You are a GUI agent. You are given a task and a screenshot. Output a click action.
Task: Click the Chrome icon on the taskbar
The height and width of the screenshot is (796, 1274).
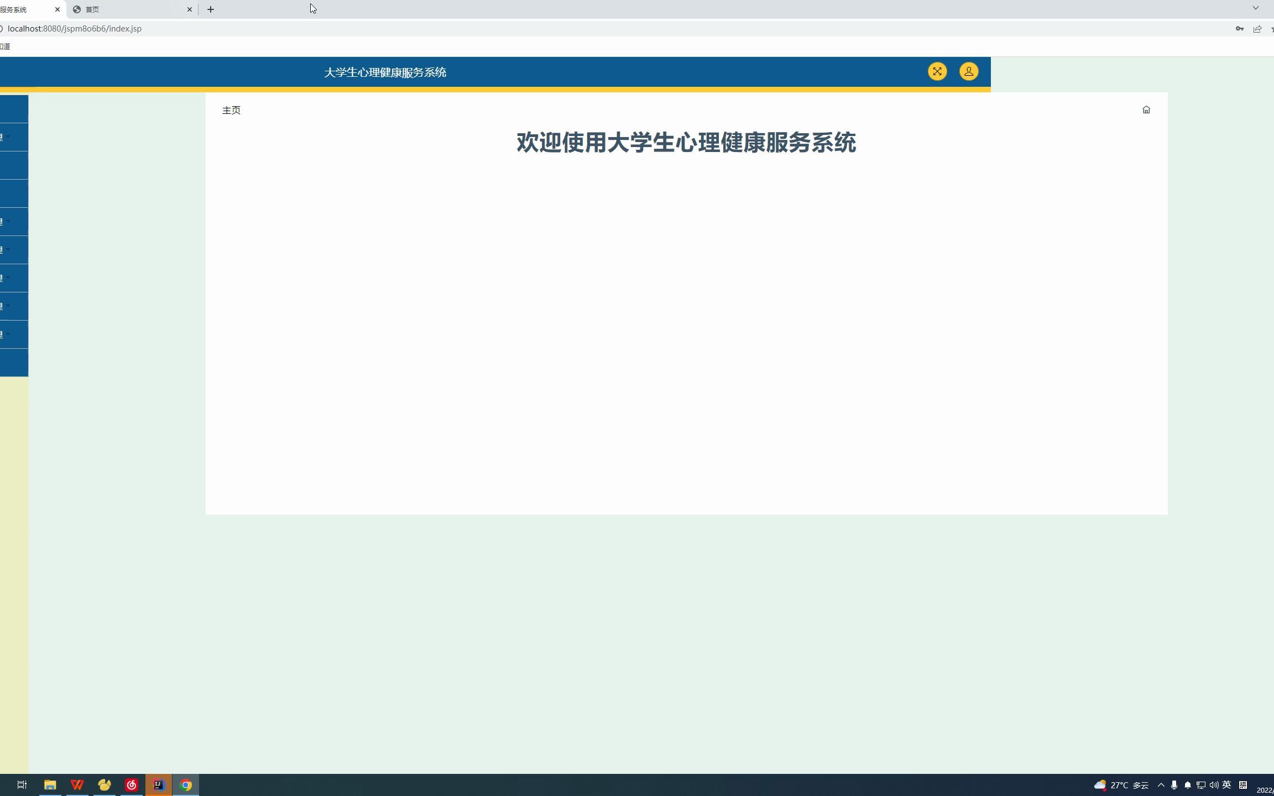point(186,785)
